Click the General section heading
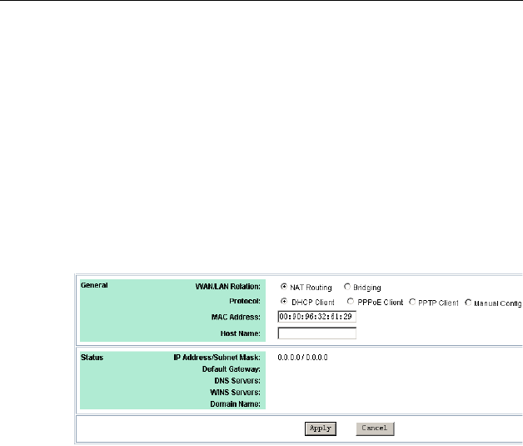This screenshot has height=446, width=523. click(x=94, y=285)
